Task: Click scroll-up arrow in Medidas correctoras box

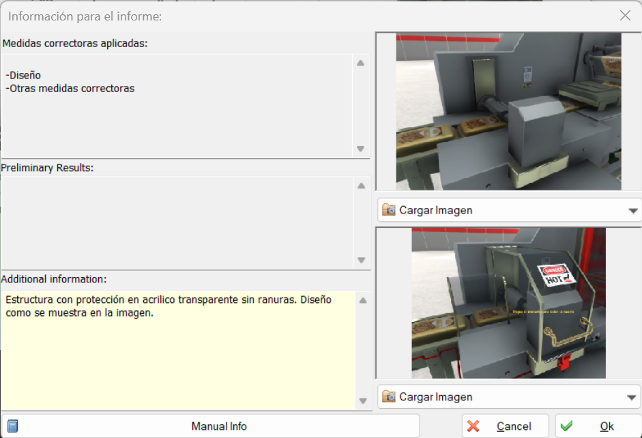Action: [x=360, y=63]
